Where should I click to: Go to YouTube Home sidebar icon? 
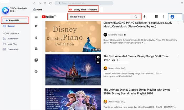[x=36, y=26]
